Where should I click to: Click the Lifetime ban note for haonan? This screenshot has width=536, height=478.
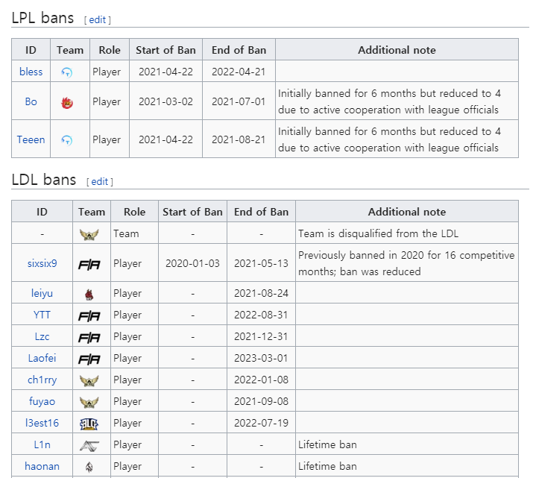(x=327, y=466)
